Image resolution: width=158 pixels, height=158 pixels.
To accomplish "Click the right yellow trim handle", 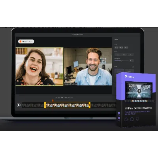I will (x=90, y=105).
